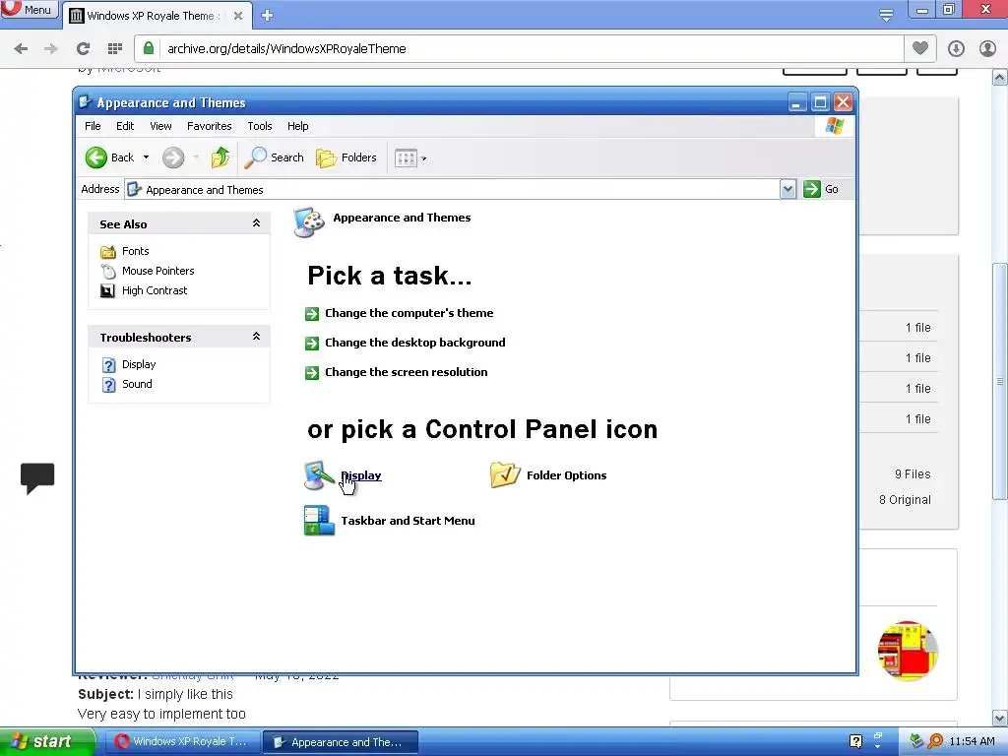Screen dimensions: 1008x756
Task: Click the taskbar clock showing 11:54 AM
Action: click(972, 742)
